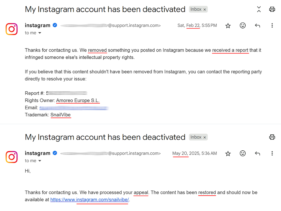Click the instagram sender name in second email

pyautogui.click(x=37, y=153)
